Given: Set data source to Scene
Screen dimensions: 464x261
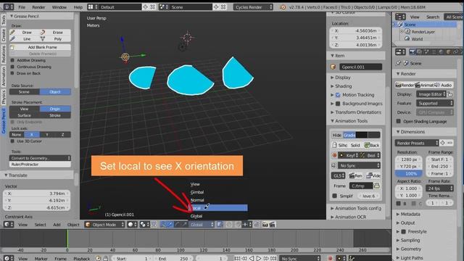Looking at the screenshot, I should coord(25,92).
